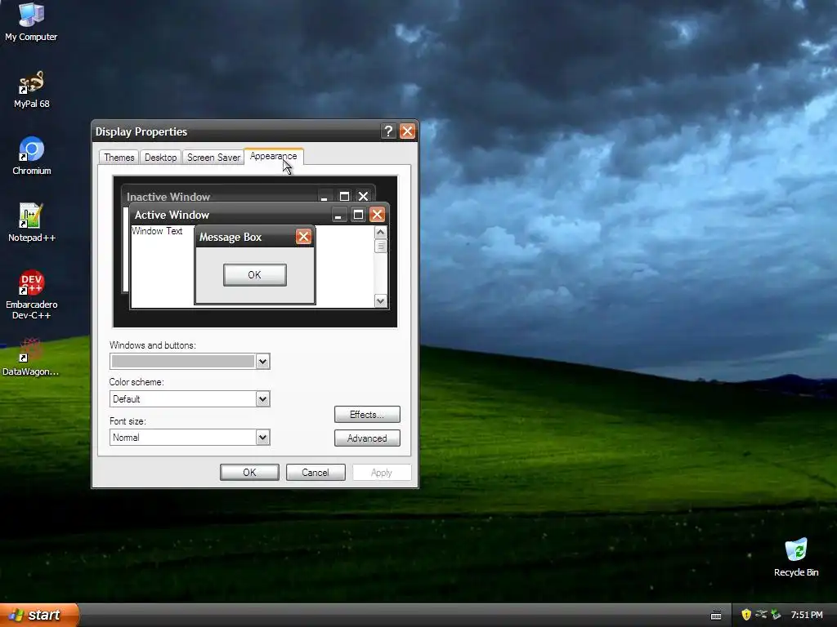Viewport: 837px width, 627px height.
Task: Open the Screen Saver tab
Action: pyautogui.click(x=213, y=158)
